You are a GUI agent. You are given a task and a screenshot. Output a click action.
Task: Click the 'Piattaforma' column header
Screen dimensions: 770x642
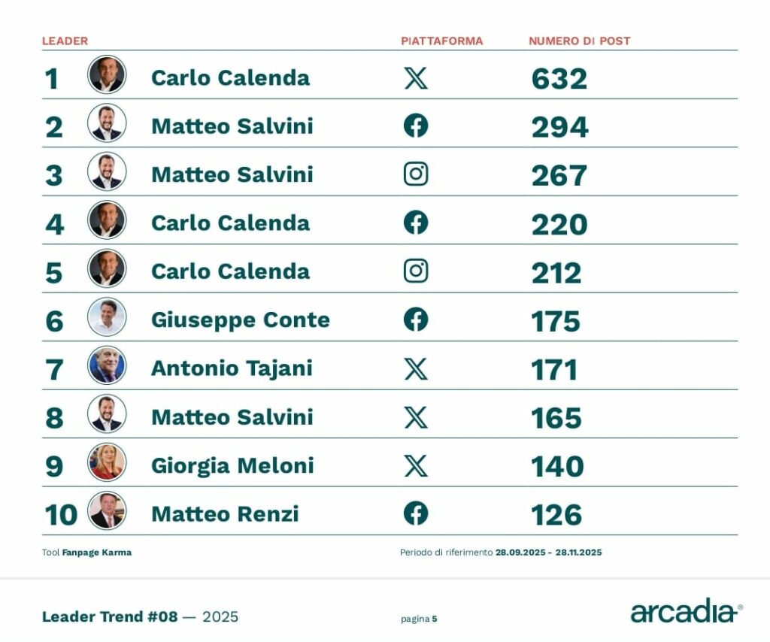tap(441, 41)
